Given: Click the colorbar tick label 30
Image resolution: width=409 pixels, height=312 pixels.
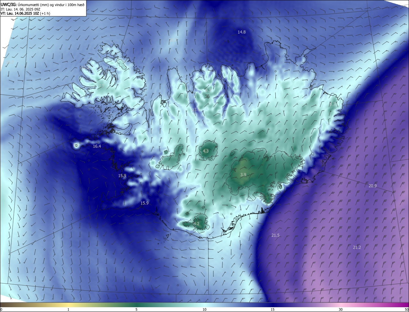Looking at the screenshot, I should [341, 309].
